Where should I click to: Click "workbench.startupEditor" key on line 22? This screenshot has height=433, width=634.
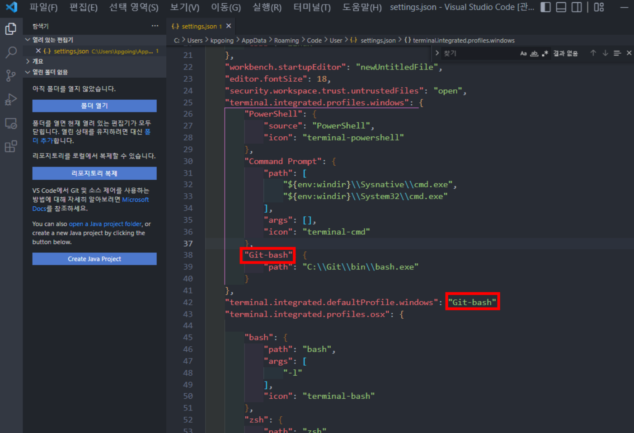286,67
